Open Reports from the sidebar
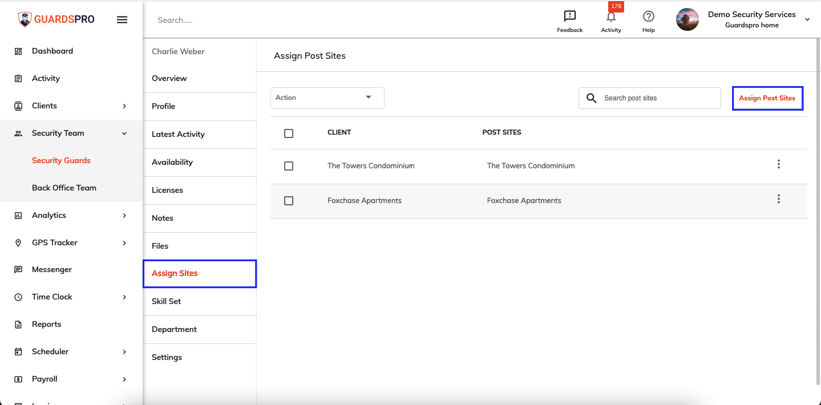 click(x=46, y=325)
